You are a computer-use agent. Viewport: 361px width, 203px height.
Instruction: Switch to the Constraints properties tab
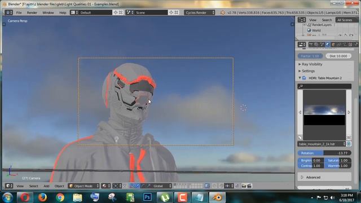[x=338, y=45]
